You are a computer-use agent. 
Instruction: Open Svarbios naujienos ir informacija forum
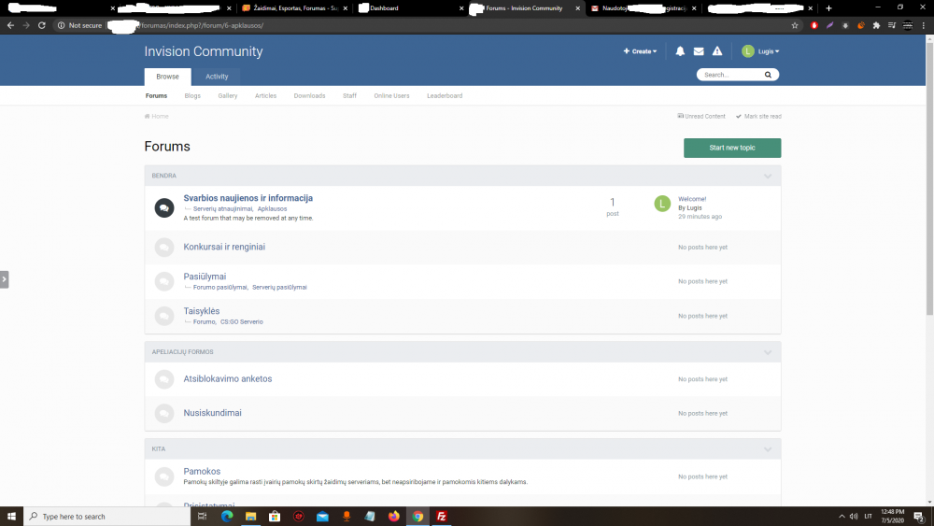pyautogui.click(x=248, y=198)
